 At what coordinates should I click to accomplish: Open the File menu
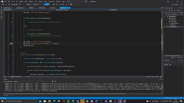[x=5, y=1]
